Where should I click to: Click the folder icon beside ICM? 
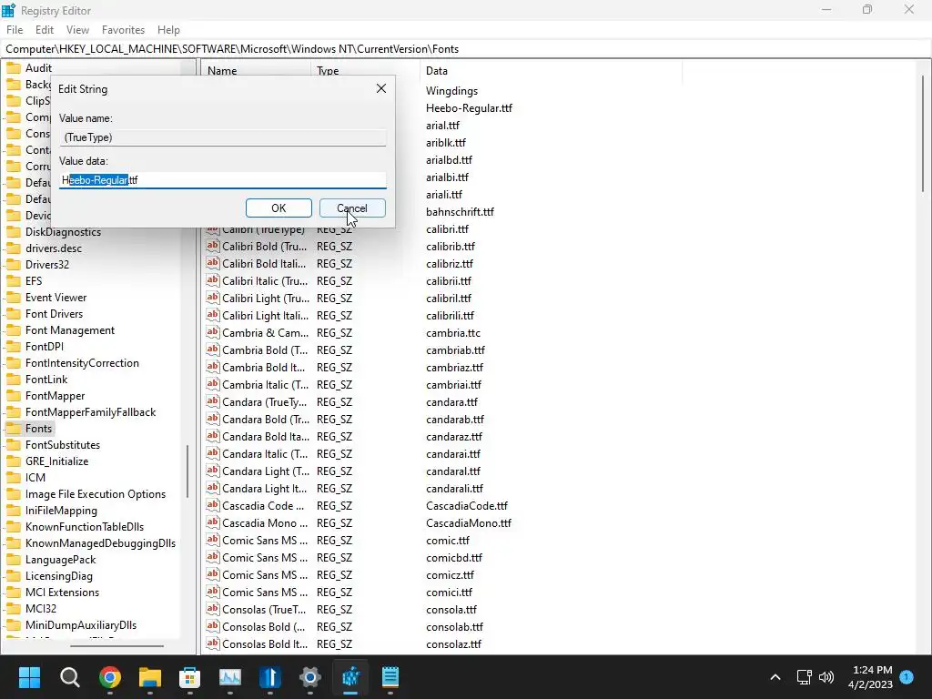point(13,477)
